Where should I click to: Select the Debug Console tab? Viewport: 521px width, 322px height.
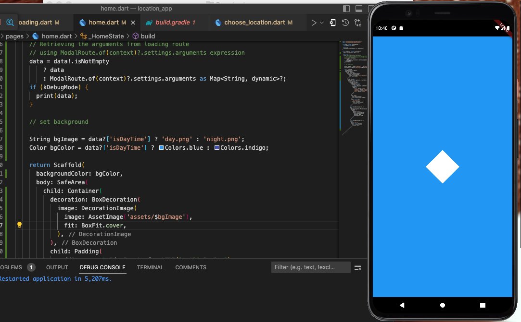tap(102, 267)
